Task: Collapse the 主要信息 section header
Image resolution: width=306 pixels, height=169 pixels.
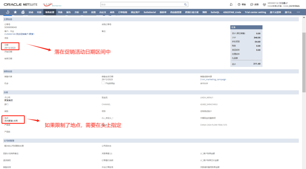Action: 151,19
